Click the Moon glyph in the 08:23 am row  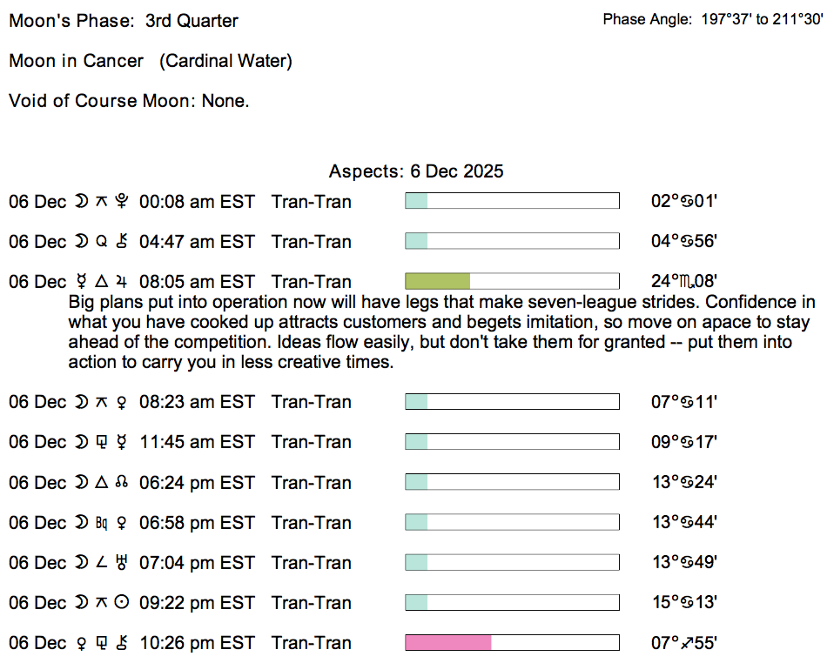81,402
